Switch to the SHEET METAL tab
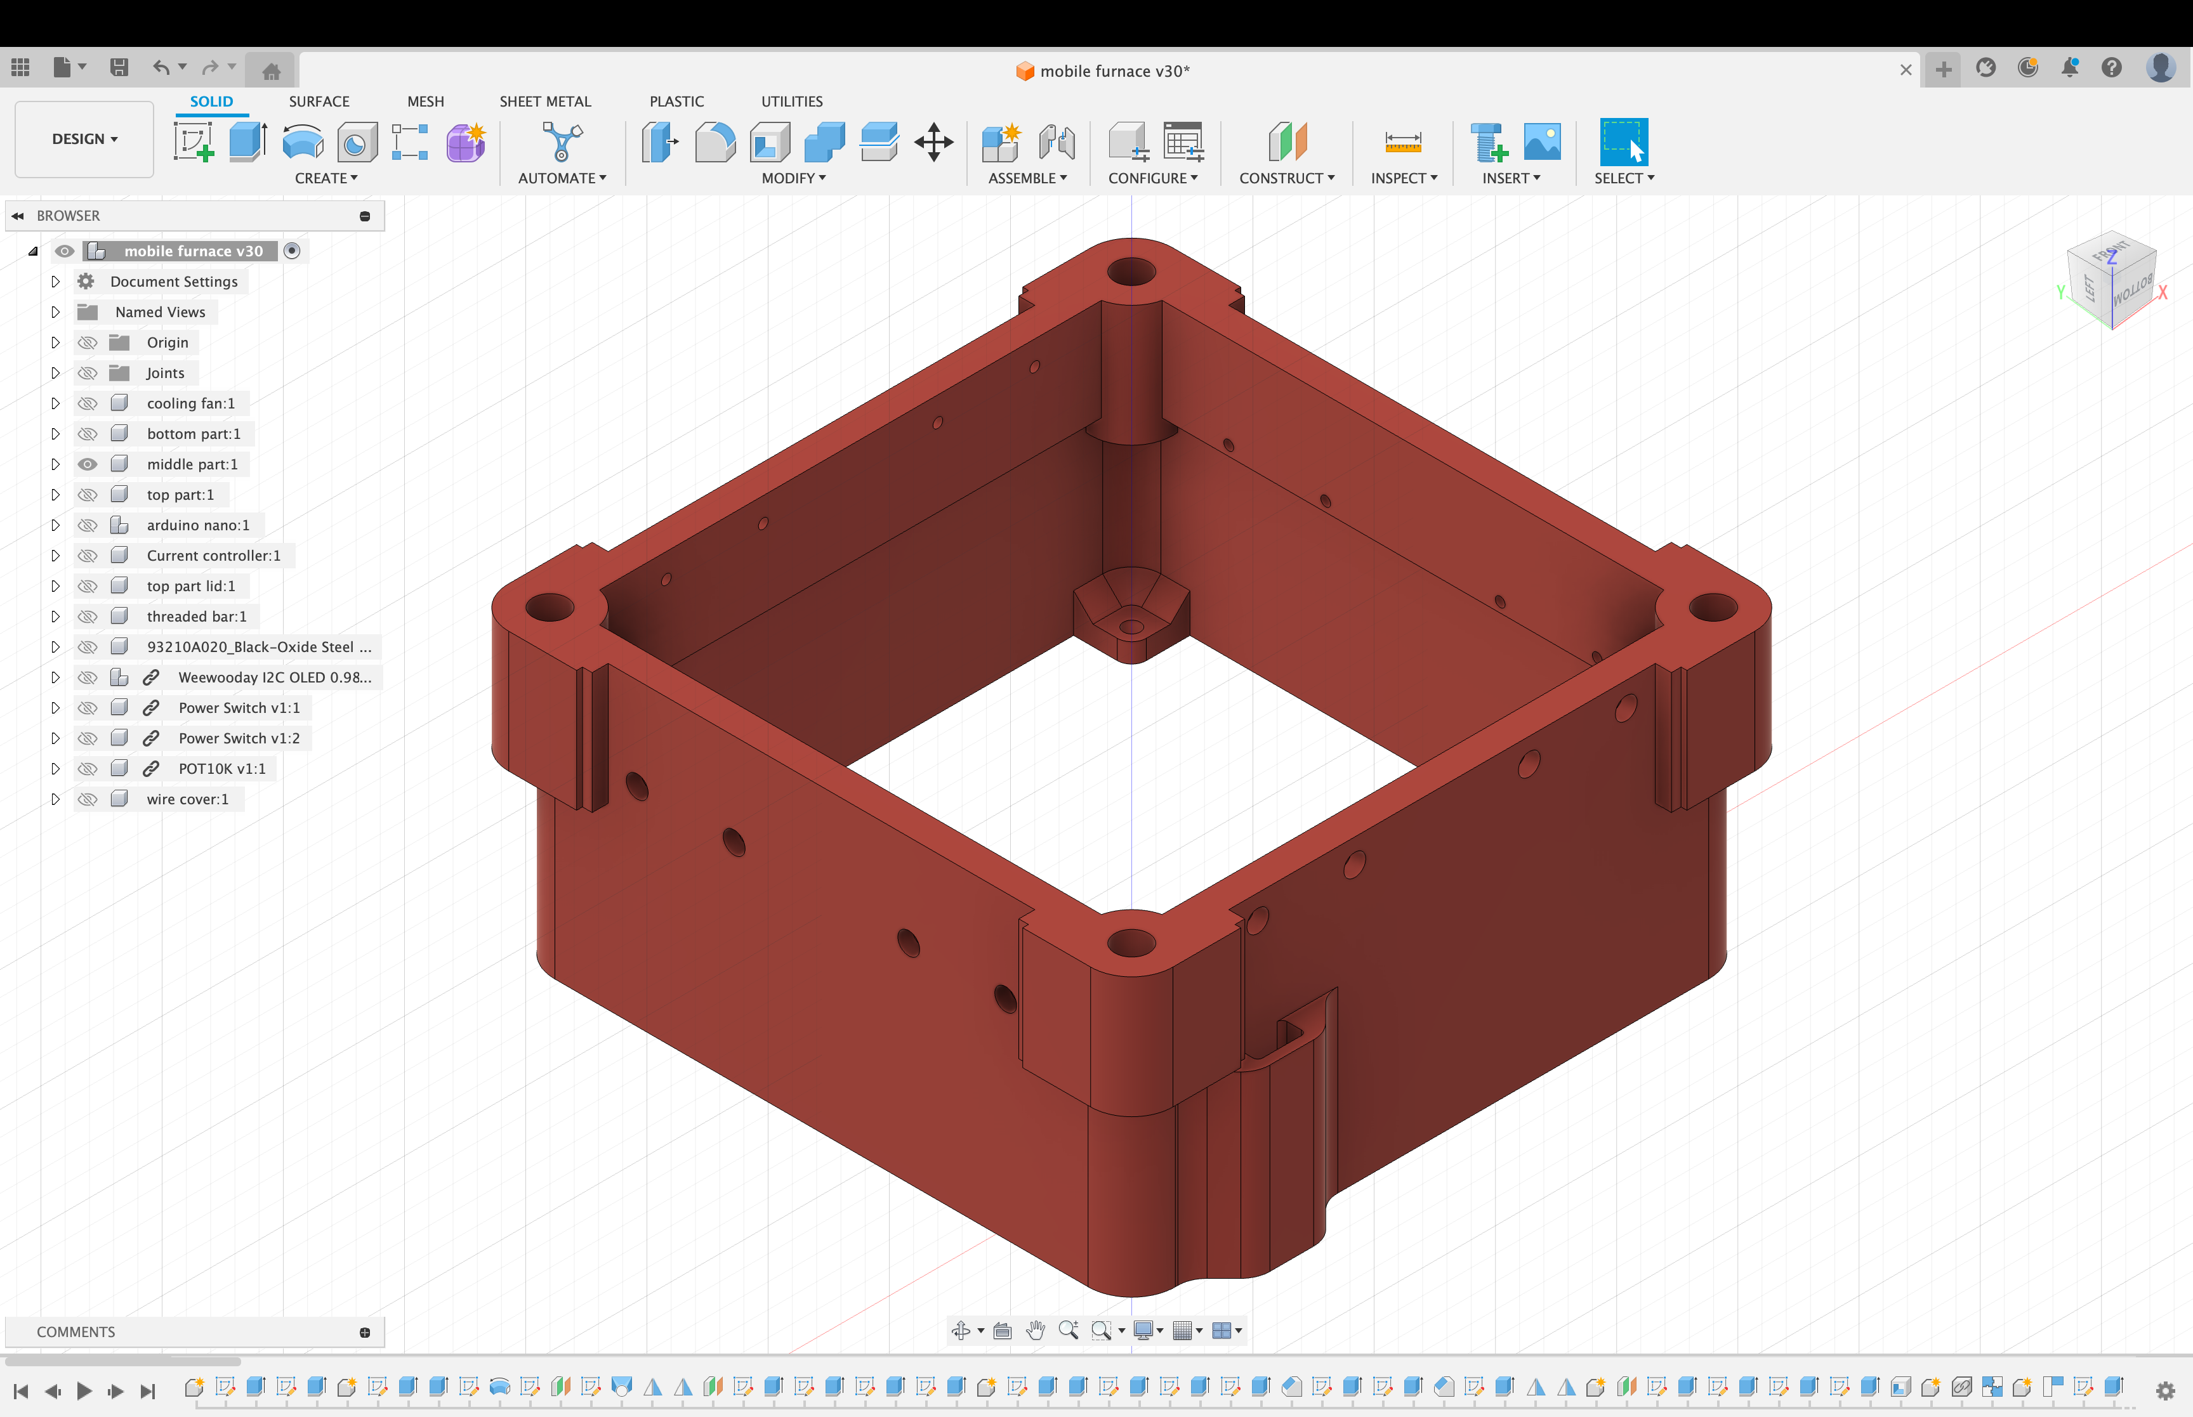The image size is (2193, 1417). 546,101
